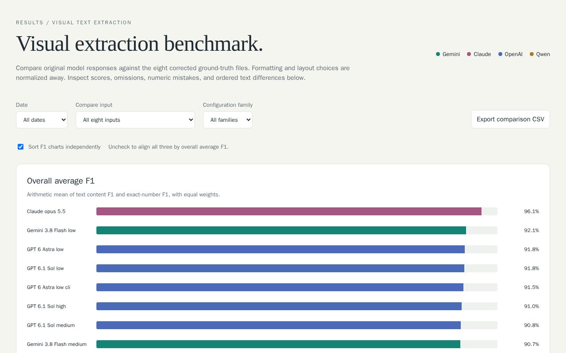Click the 'GPT 6.1 Sol low' row label
Image resolution: width=566 pixels, height=353 pixels.
pos(46,268)
